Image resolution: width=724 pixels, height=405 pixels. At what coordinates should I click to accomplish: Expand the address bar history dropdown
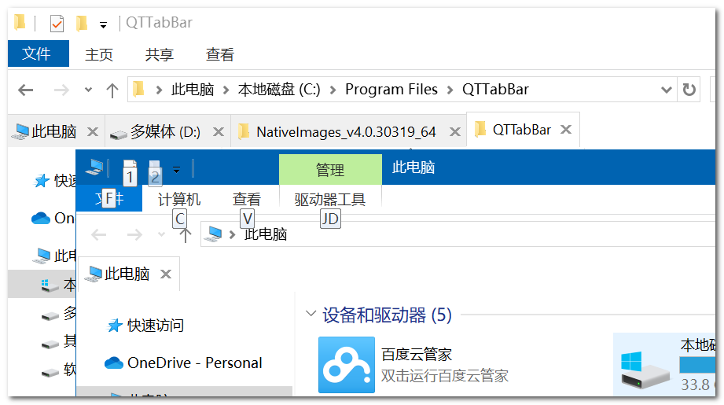click(666, 90)
